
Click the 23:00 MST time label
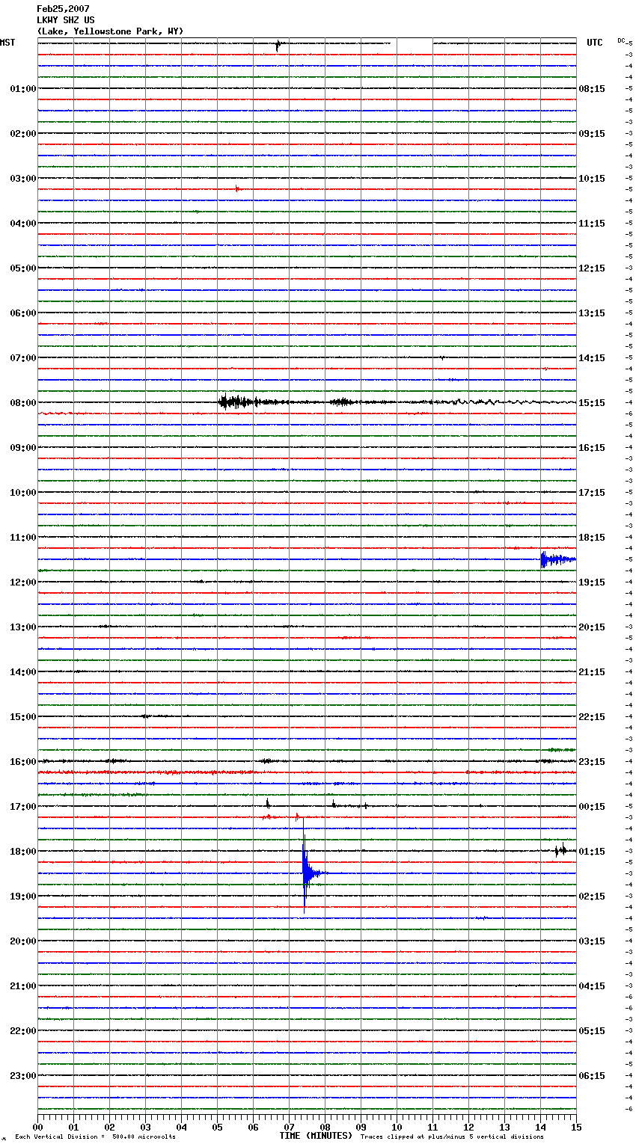pyautogui.click(x=22, y=1076)
